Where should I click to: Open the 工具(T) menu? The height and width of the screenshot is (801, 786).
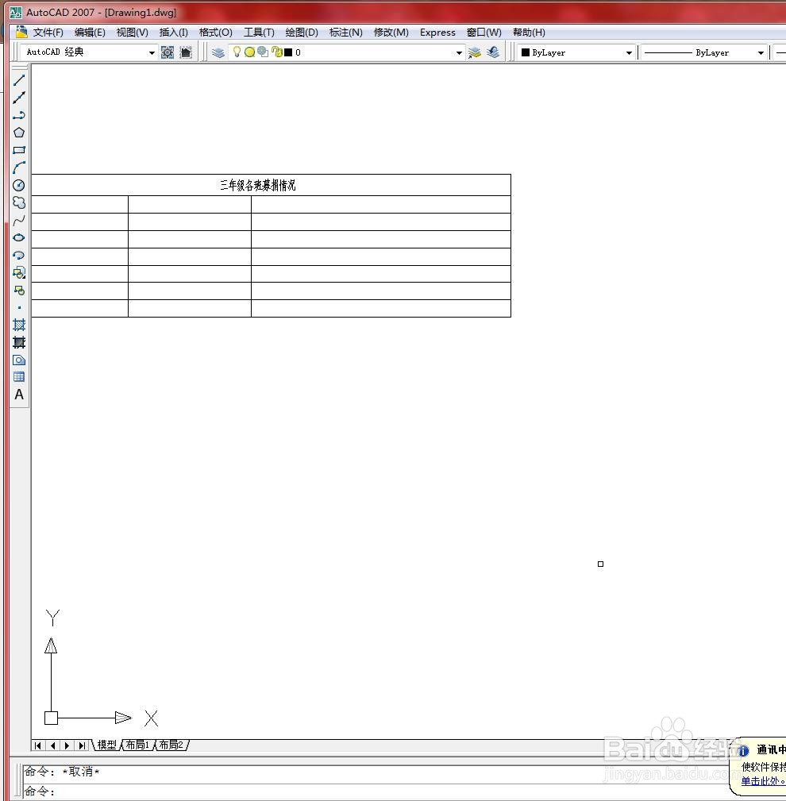[x=259, y=33]
